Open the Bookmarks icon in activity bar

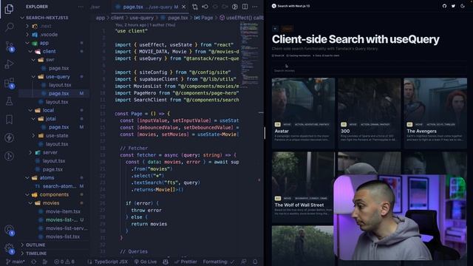point(9,120)
